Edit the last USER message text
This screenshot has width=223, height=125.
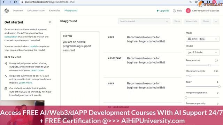click(x=146, y=85)
